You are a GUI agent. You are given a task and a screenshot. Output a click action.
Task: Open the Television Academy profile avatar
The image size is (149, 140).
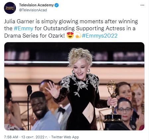tap(10, 8)
